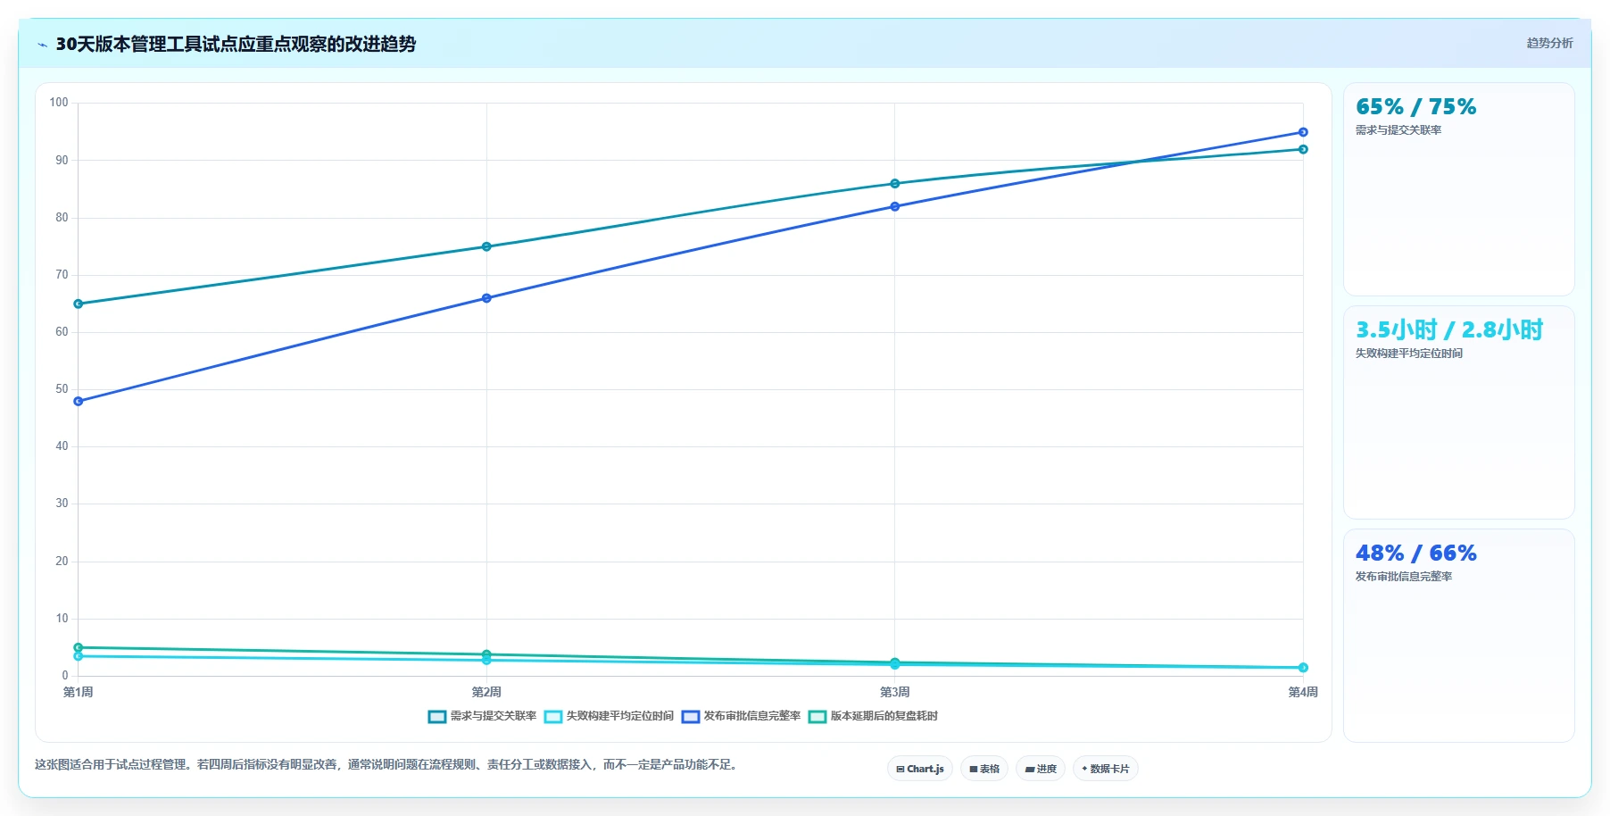Select 发布审批信息完整率 point at 第1周 (48)
The image size is (1610, 816).
(79, 401)
